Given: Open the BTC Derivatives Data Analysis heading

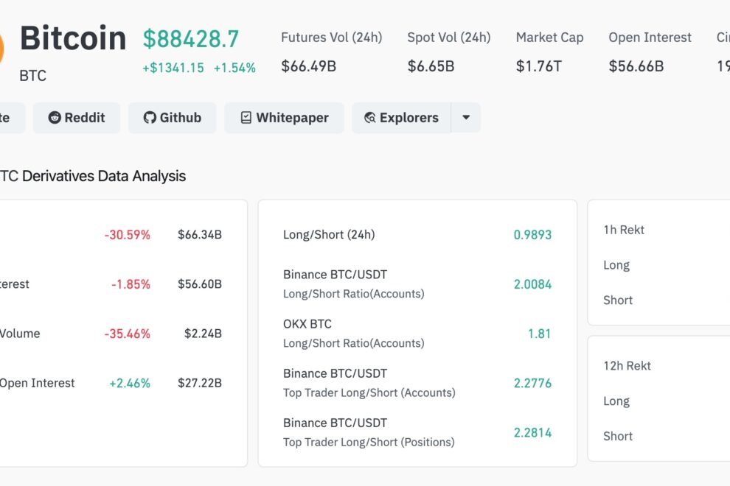Looking at the screenshot, I should (x=93, y=176).
